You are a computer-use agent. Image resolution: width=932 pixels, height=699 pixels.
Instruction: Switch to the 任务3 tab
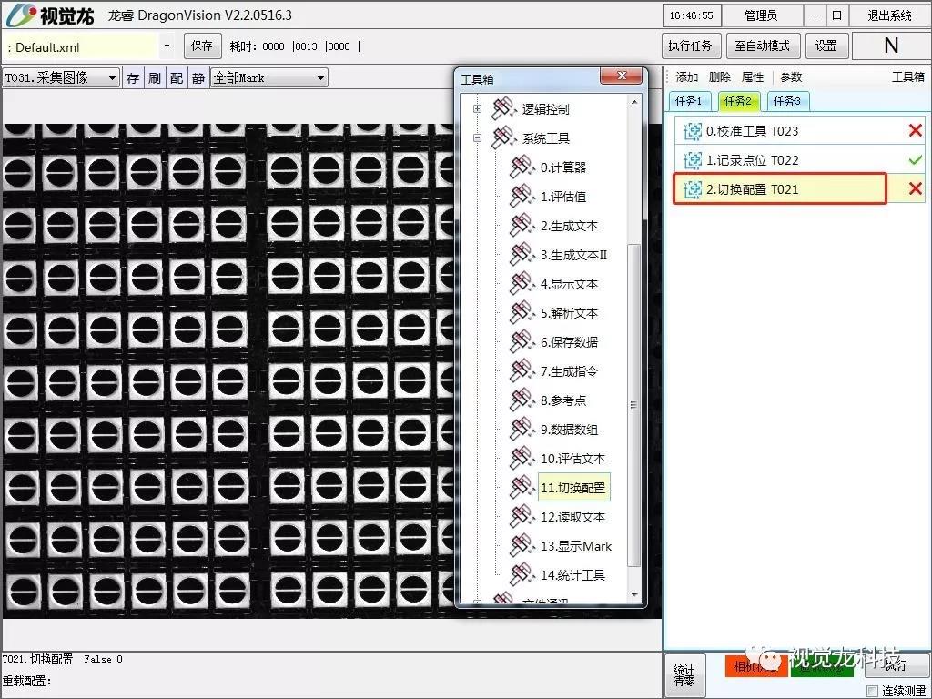787,101
